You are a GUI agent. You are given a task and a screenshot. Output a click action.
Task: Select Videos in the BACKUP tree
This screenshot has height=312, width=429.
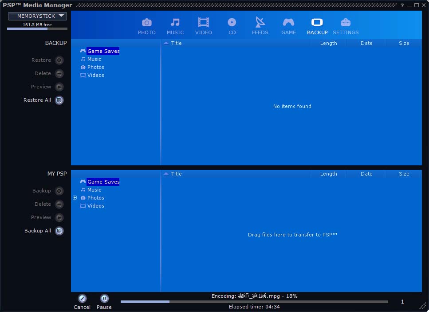pyautogui.click(x=95, y=75)
